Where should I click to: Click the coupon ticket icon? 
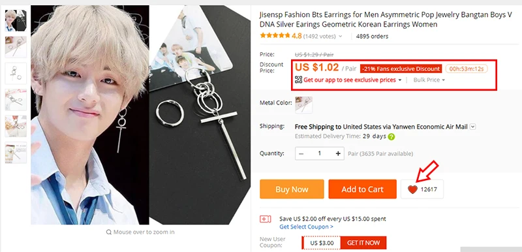click(265, 219)
